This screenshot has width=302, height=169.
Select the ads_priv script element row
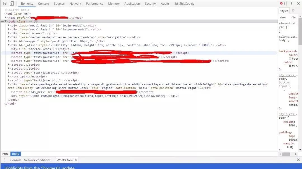82,92
